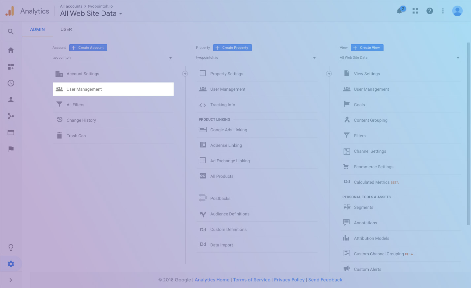Open the search icon in left sidebar
Screen dimensions: 471x288
click(11, 31)
